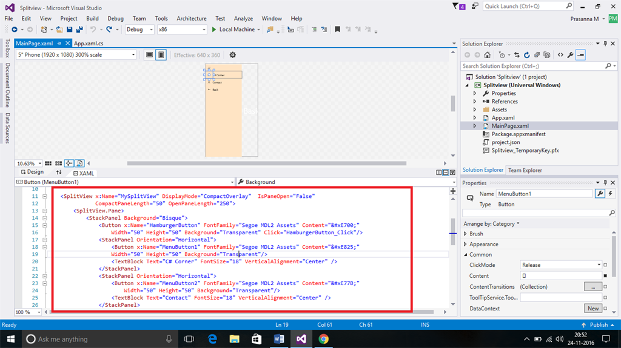Expand the Assets folder node

point(475,110)
